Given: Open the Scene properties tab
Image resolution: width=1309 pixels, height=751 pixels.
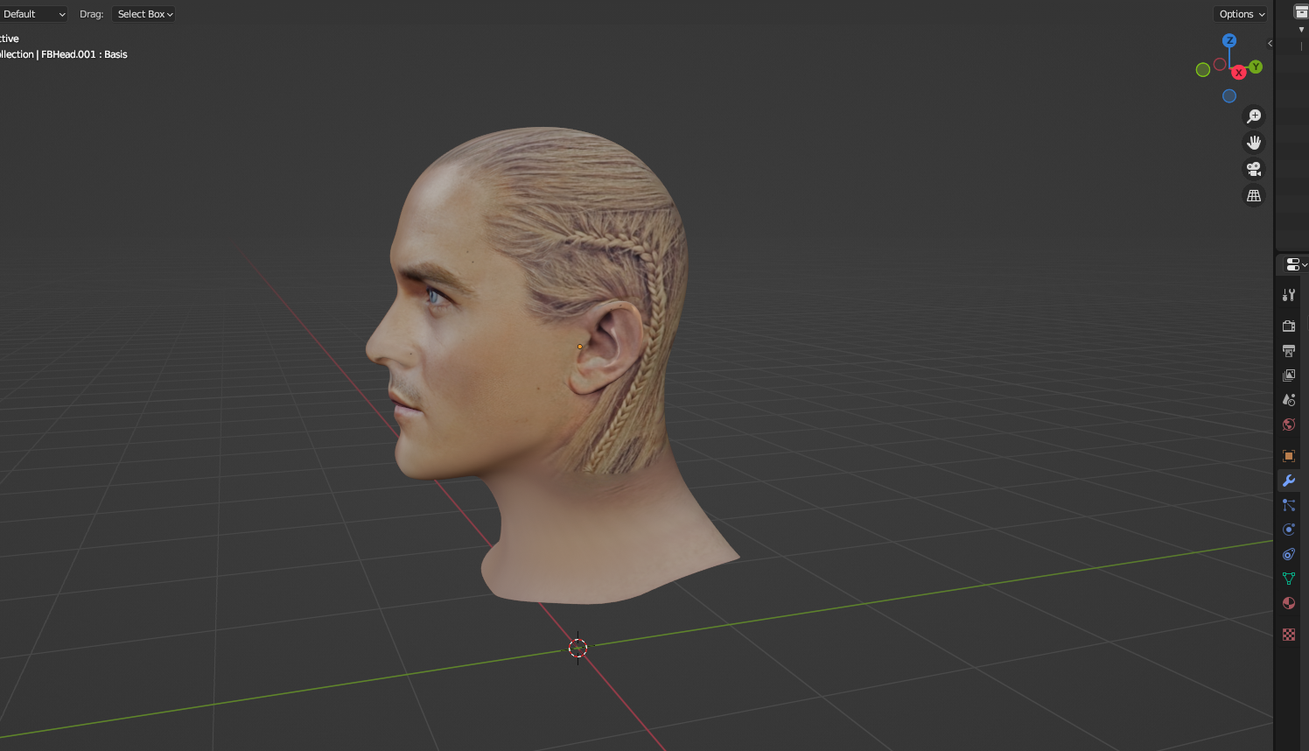Looking at the screenshot, I should tap(1289, 399).
